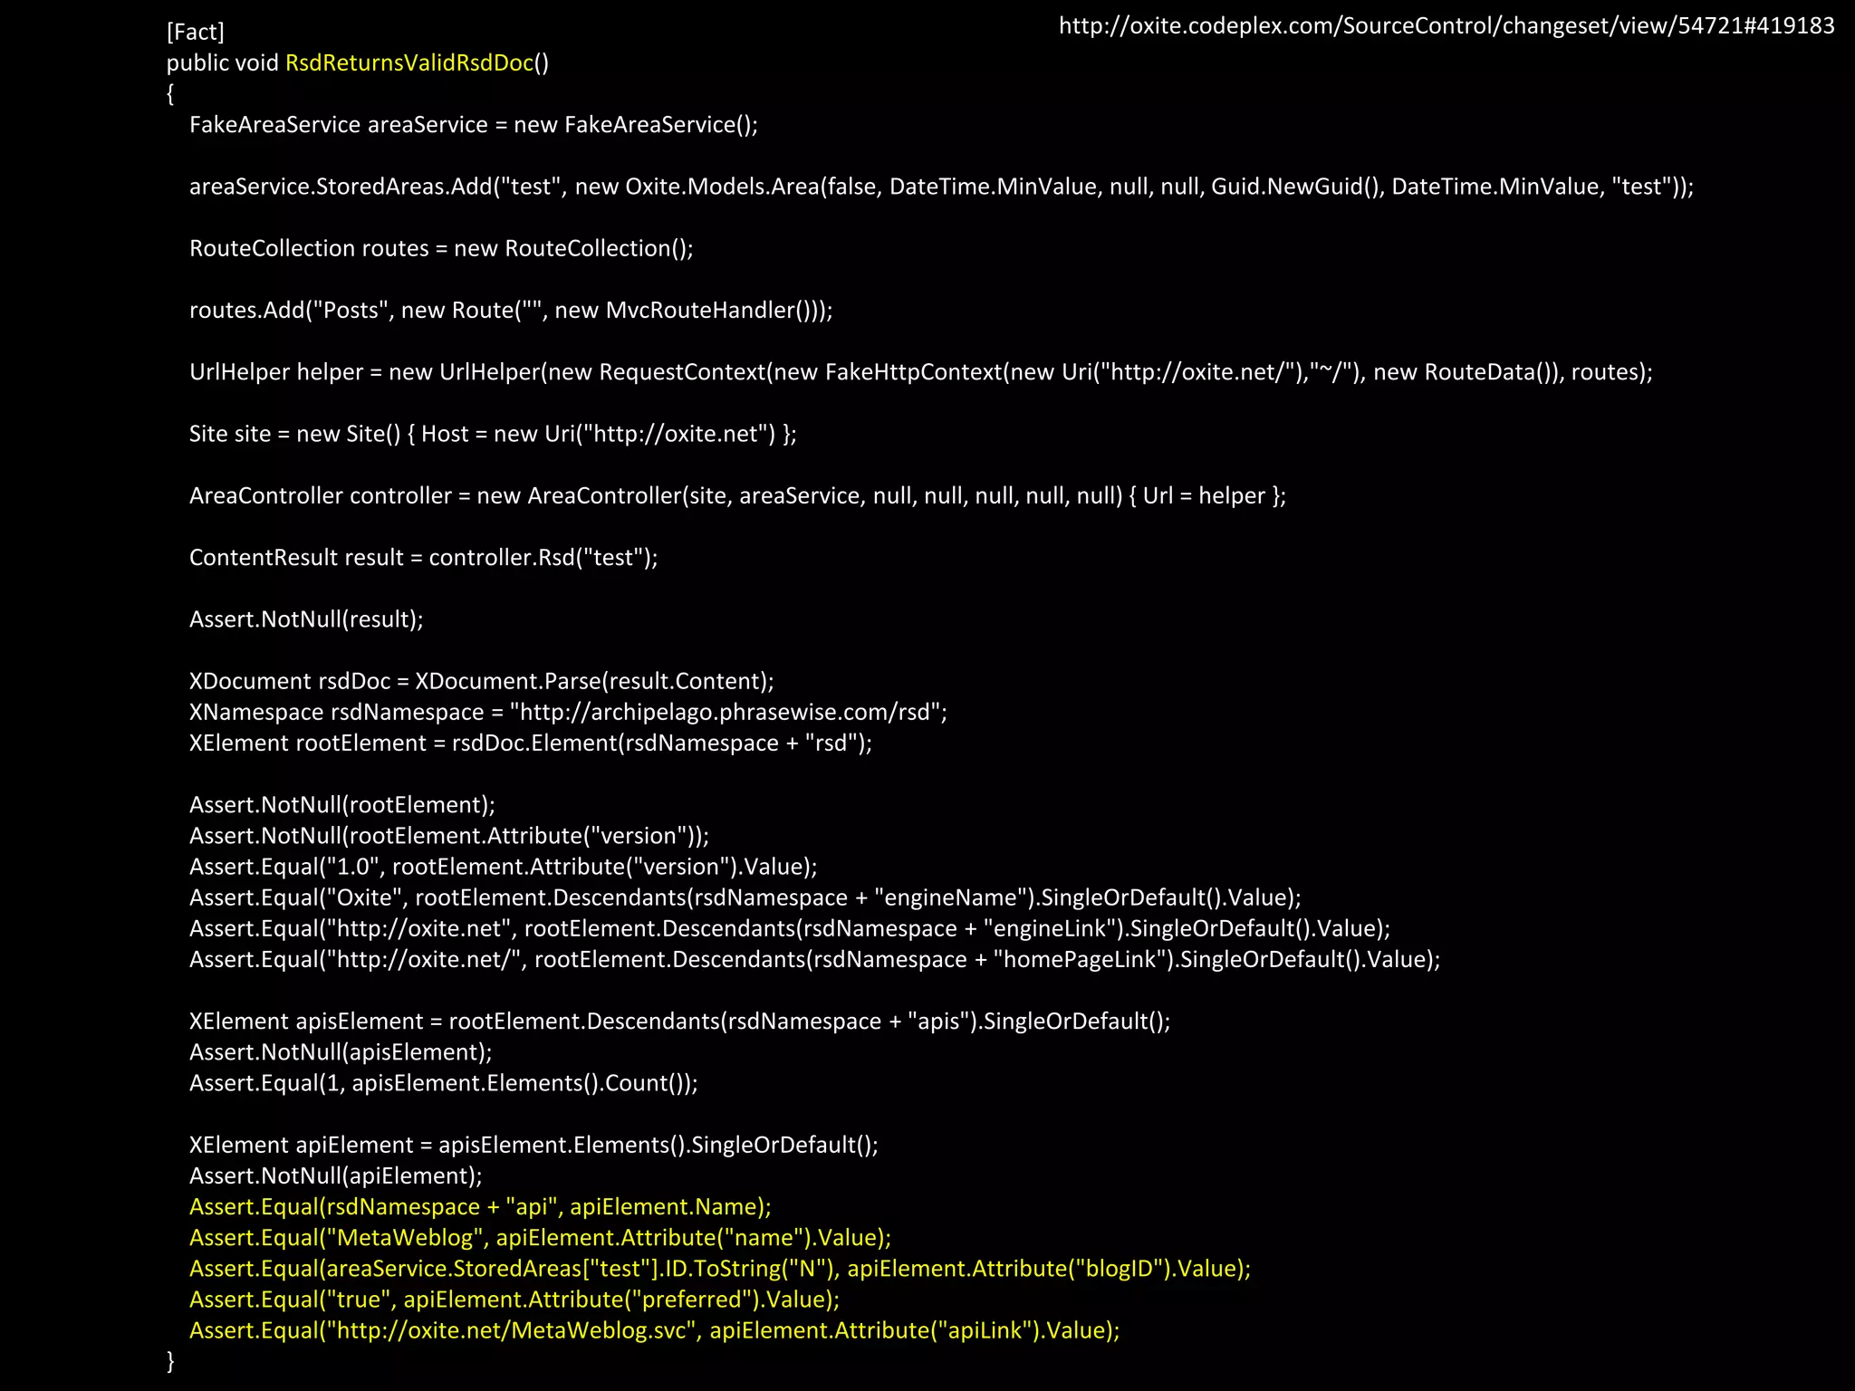Click the XNamespace rsdNamespace line

[568, 712]
